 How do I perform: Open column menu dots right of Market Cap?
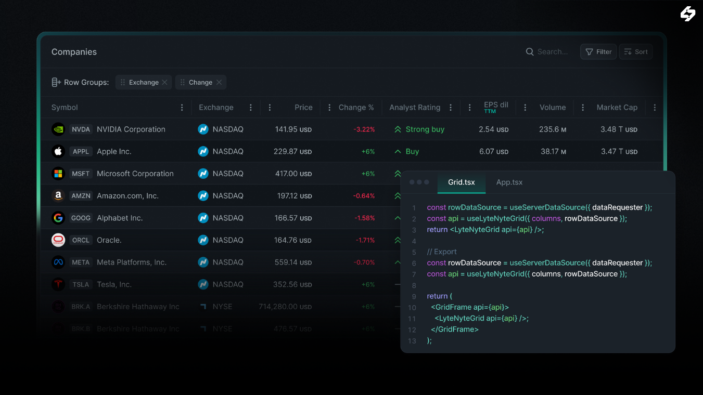point(655,108)
